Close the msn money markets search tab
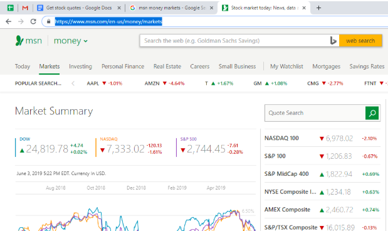The width and height of the screenshot is (388, 231). (x=212, y=8)
